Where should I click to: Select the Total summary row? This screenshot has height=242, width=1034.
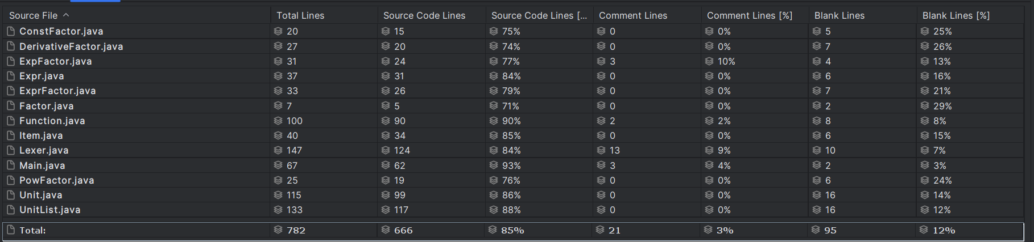513,230
